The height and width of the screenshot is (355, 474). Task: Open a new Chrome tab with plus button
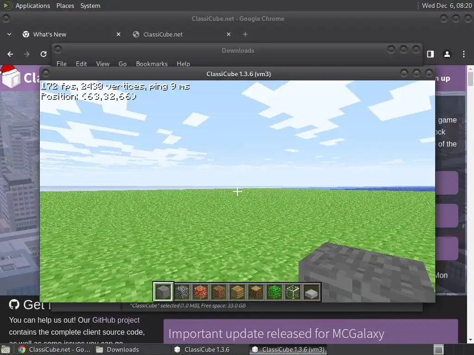point(245,34)
